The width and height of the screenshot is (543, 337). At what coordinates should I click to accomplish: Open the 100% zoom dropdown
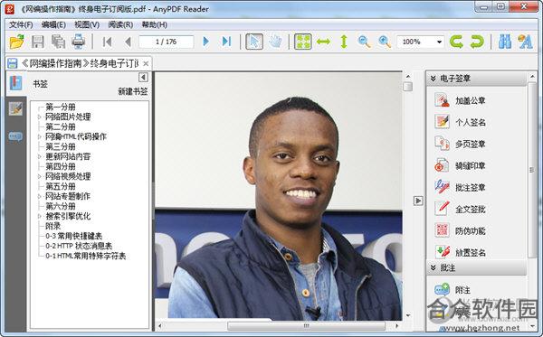439,42
